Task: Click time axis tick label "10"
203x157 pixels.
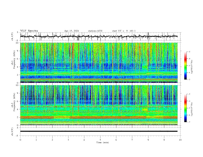Action: tap(180, 140)
